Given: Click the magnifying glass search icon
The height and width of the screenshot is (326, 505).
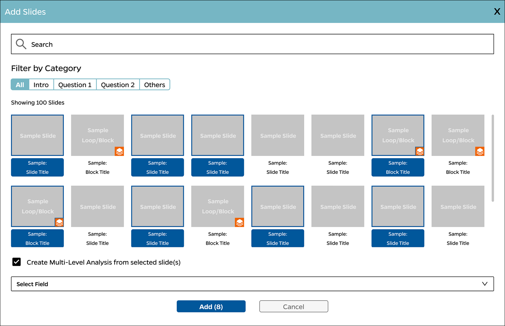Looking at the screenshot, I should (21, 44).
